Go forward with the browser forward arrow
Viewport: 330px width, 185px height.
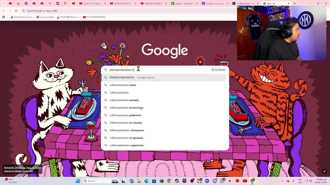point(10,11)
